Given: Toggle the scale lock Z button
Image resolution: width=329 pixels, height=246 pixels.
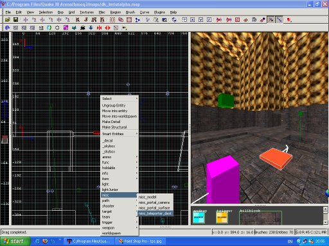Looking at the screenshot, I should pos(209,20).
